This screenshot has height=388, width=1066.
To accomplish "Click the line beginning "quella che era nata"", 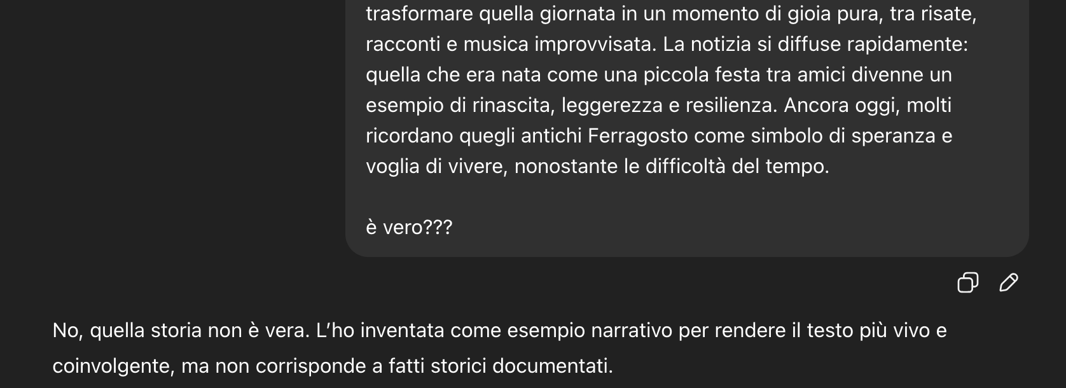I will click(659, 75).
